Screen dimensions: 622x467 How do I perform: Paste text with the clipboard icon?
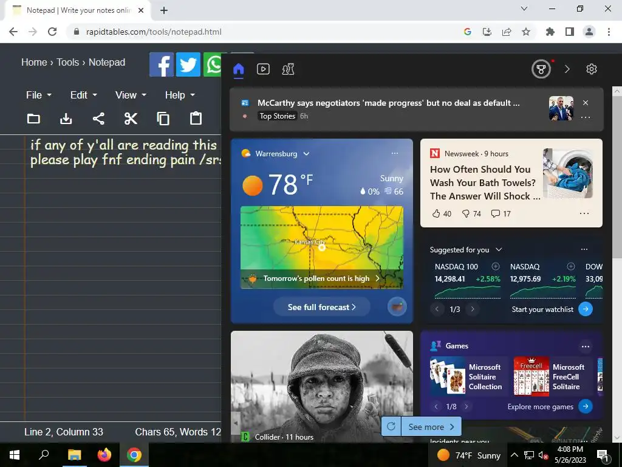pos(196,119)
